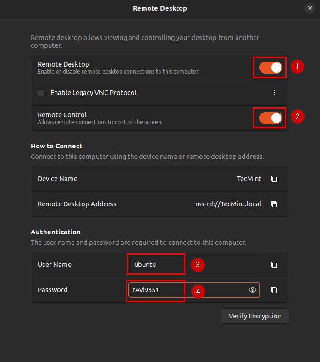Click the Remote Desktop window title
320x362 pixels.
pos(160,8)
